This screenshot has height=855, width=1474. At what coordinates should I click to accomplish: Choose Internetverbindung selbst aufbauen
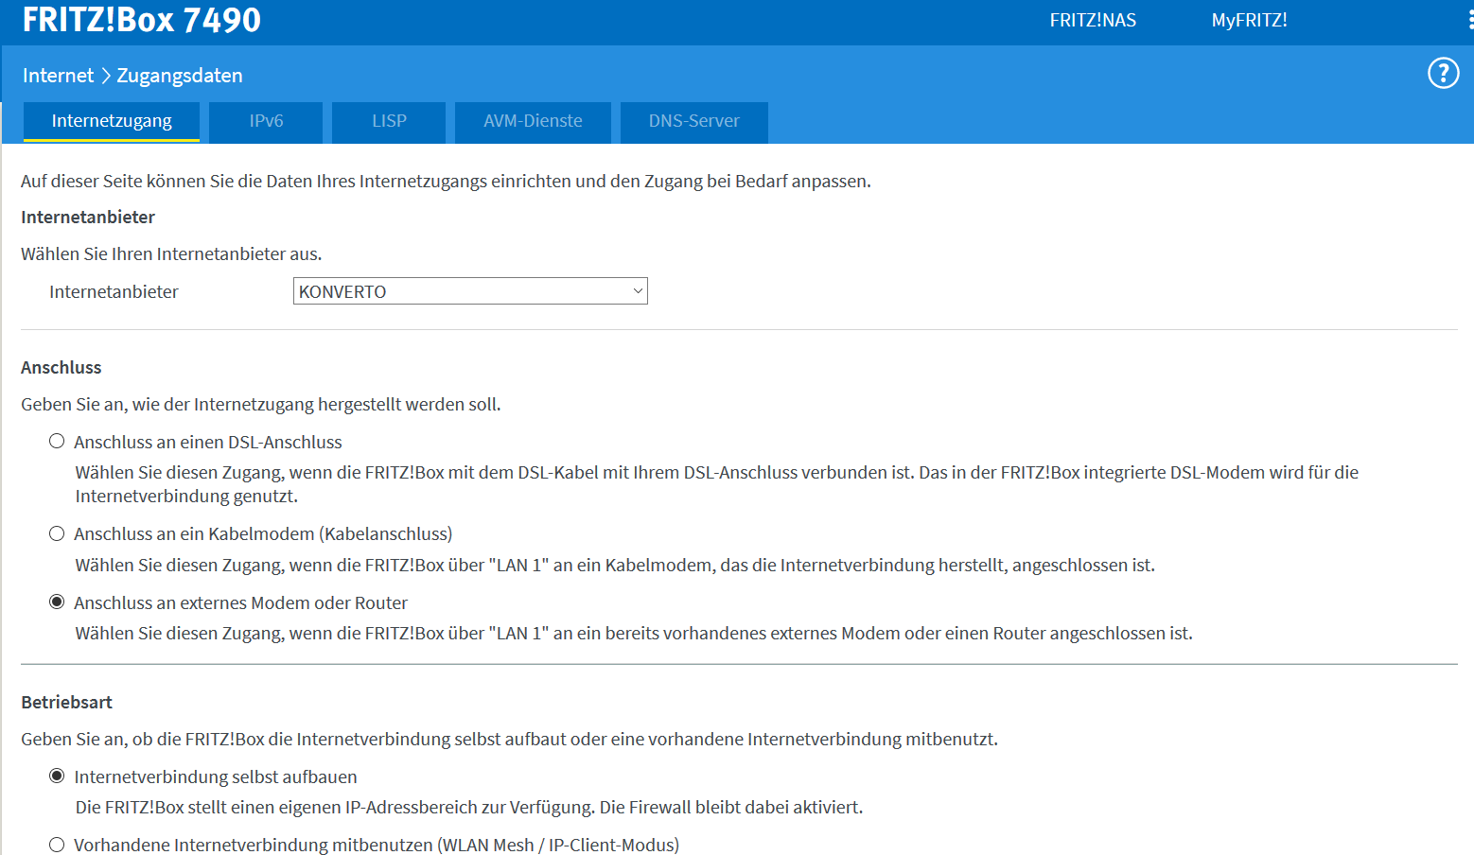pyautogui.click(x=57, y=776)
